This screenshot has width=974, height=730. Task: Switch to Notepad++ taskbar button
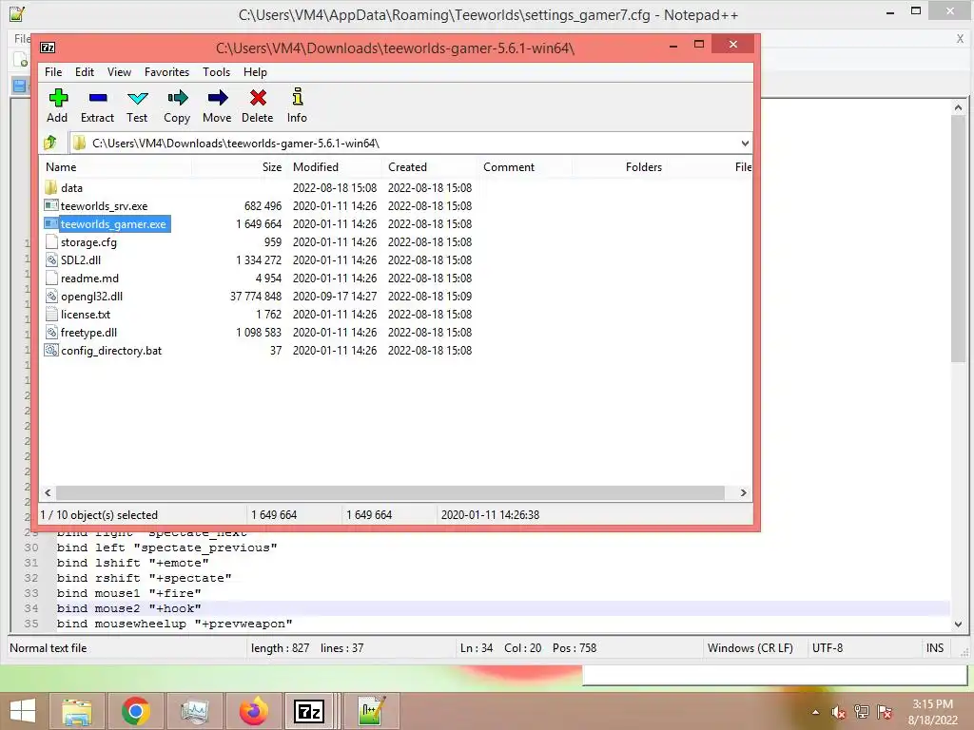tap(371, 711)
